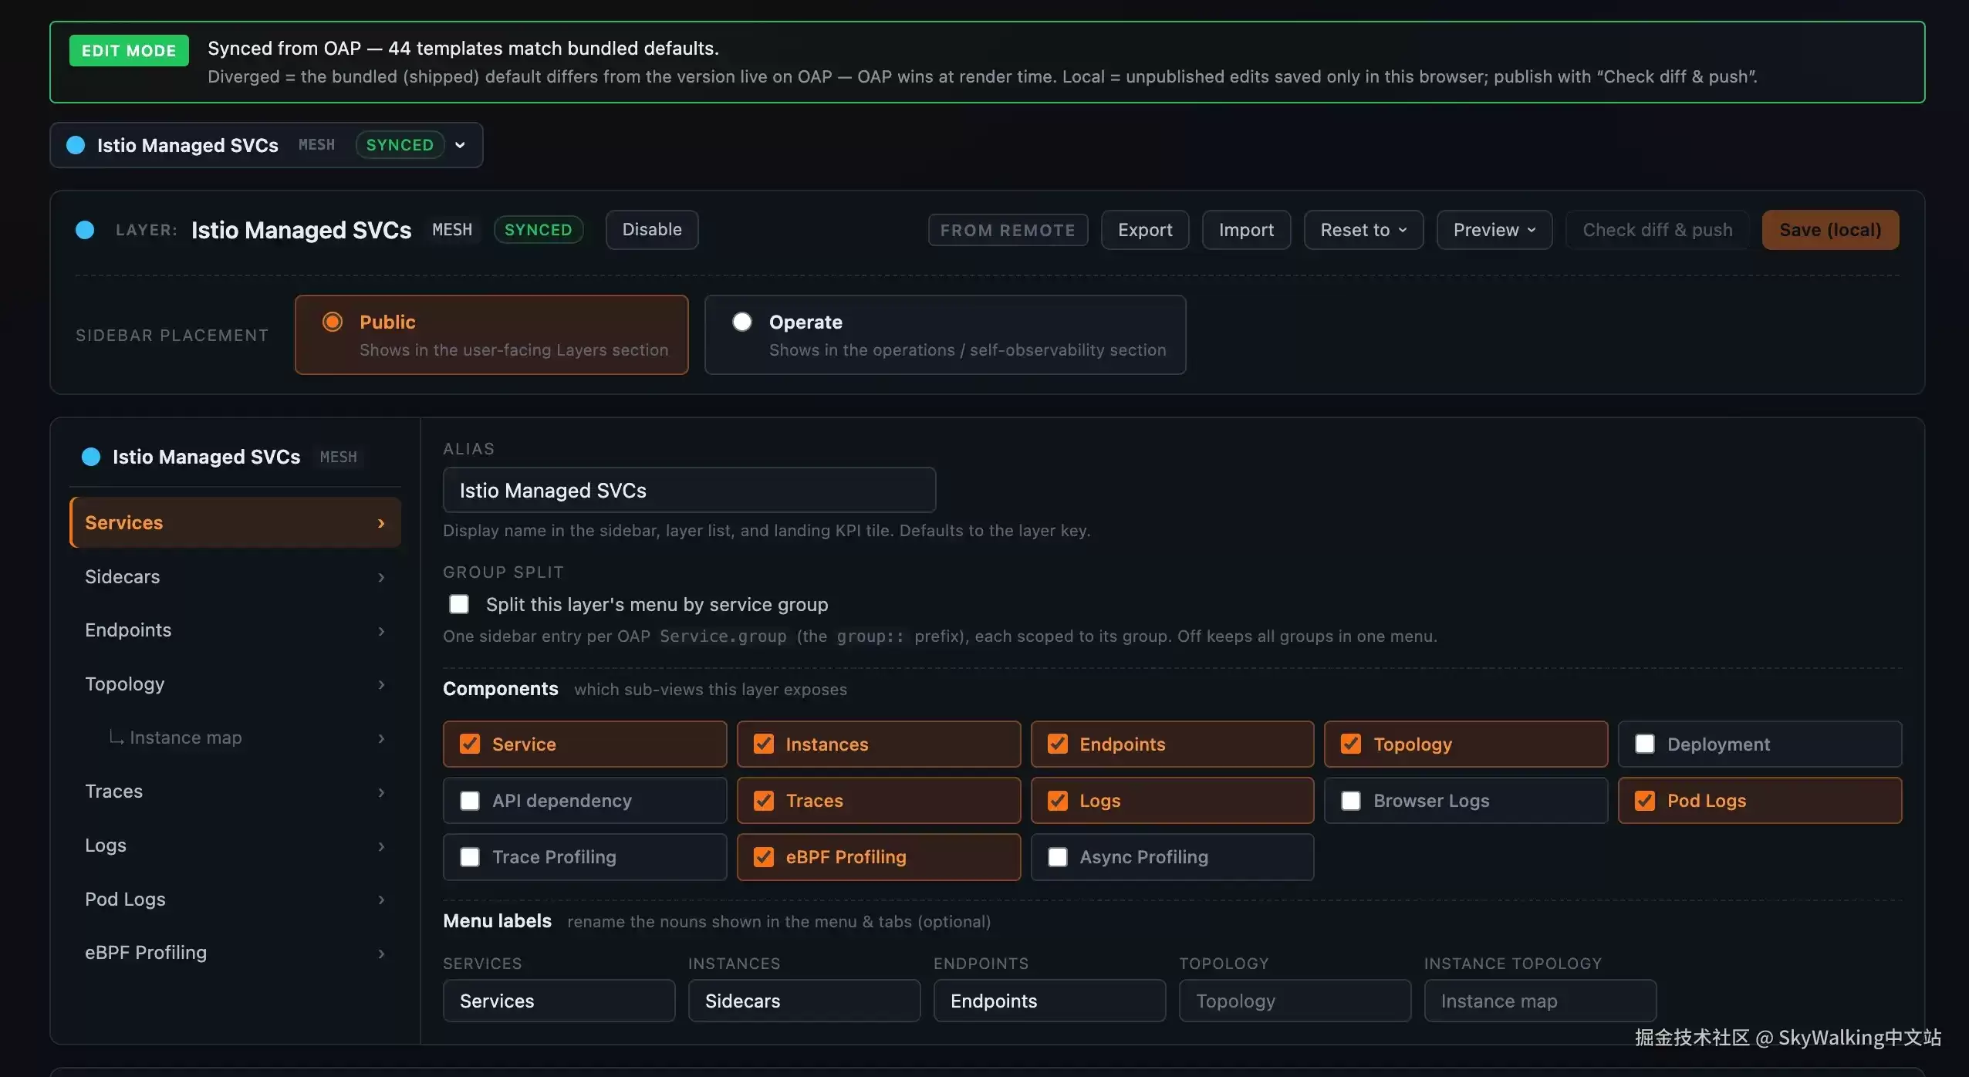Click the blue dot in the sidebar preview header

pos(91,457)
